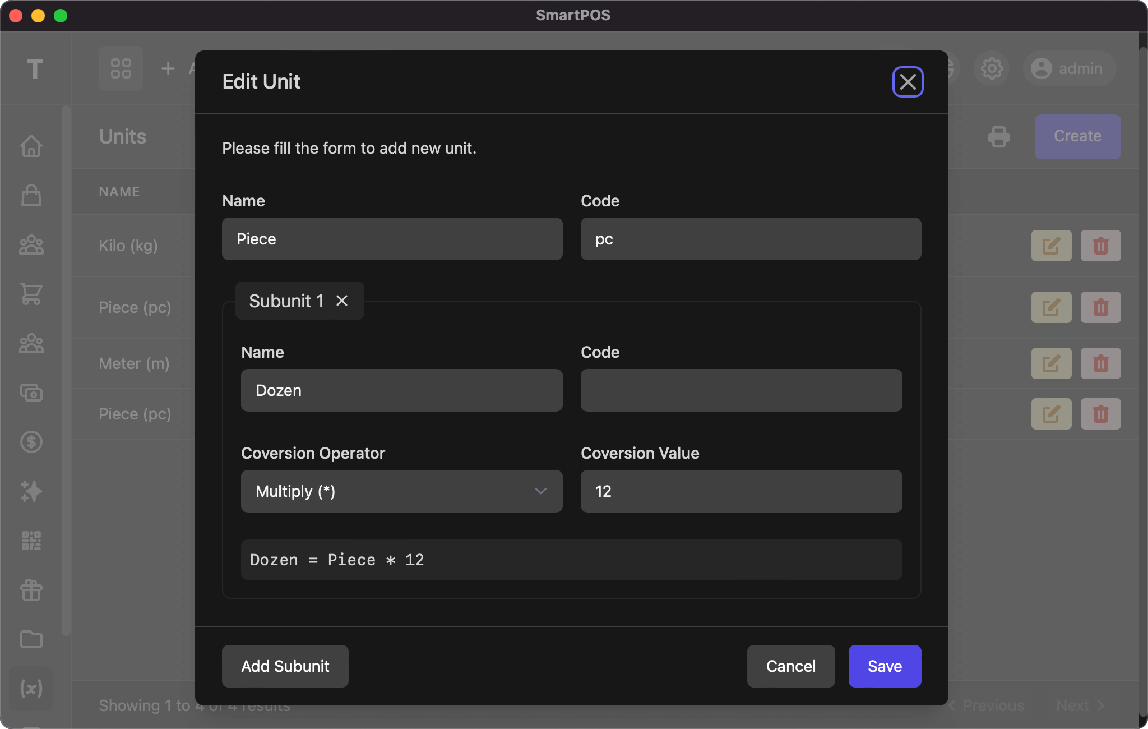Screen dimensions: 1148x729
Task: Open the home icon in sidebar
Action: coord(31,146)
